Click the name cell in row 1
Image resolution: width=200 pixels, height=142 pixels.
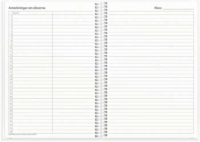32,17
